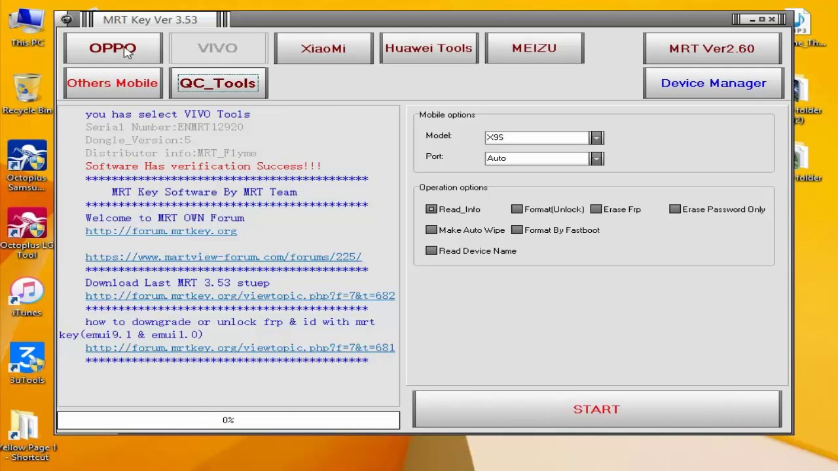Maximize the MRT Key window
Screen dimensions: 838x471
tap(761, 20)
